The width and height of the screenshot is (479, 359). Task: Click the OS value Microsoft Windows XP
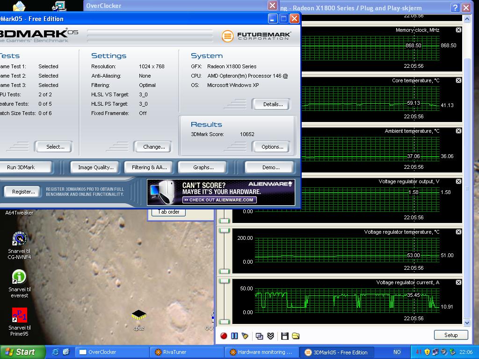(233, 85)
